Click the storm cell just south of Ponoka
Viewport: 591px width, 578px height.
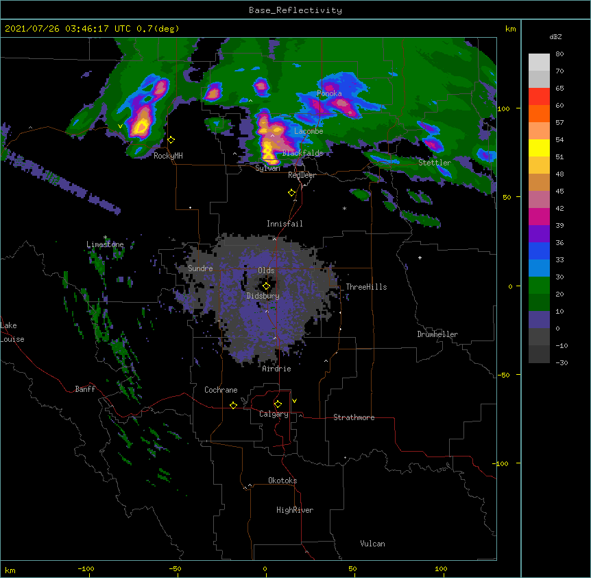[x=345, y=106]
